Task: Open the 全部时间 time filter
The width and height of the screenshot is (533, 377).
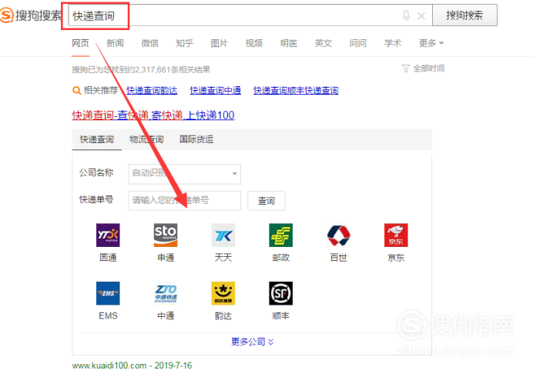Action: 429,68
